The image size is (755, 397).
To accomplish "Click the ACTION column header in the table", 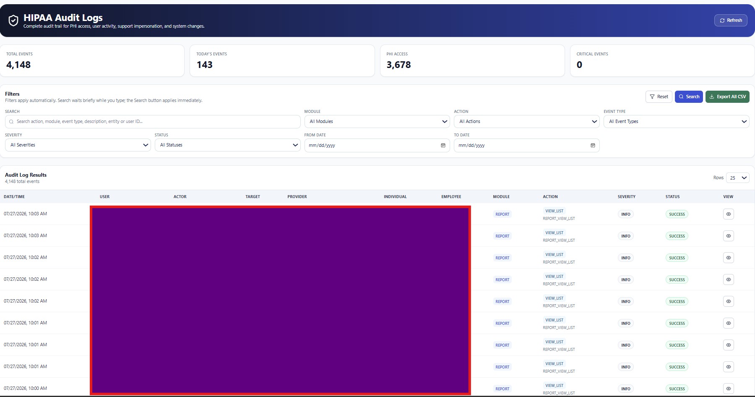I will [x=550, y=196].
